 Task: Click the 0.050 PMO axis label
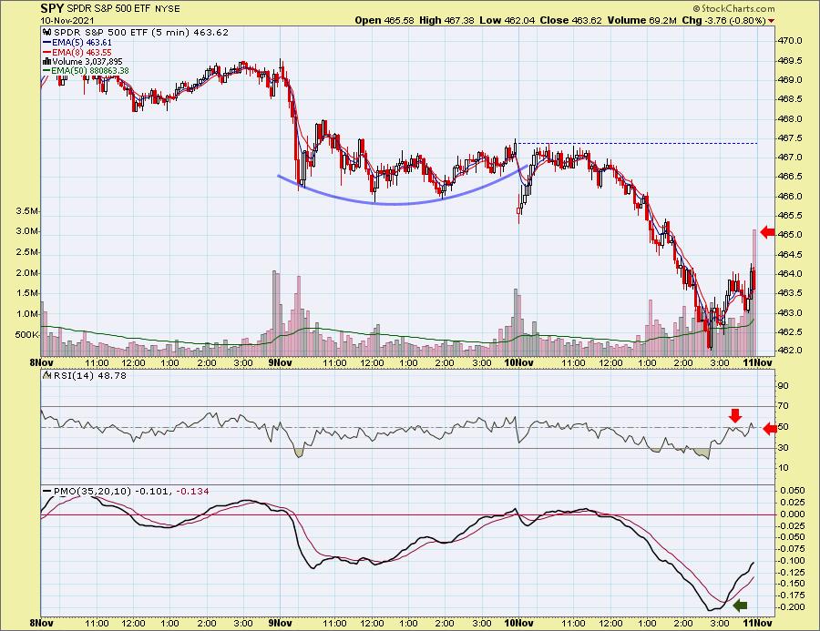click(x=793, y=491)
